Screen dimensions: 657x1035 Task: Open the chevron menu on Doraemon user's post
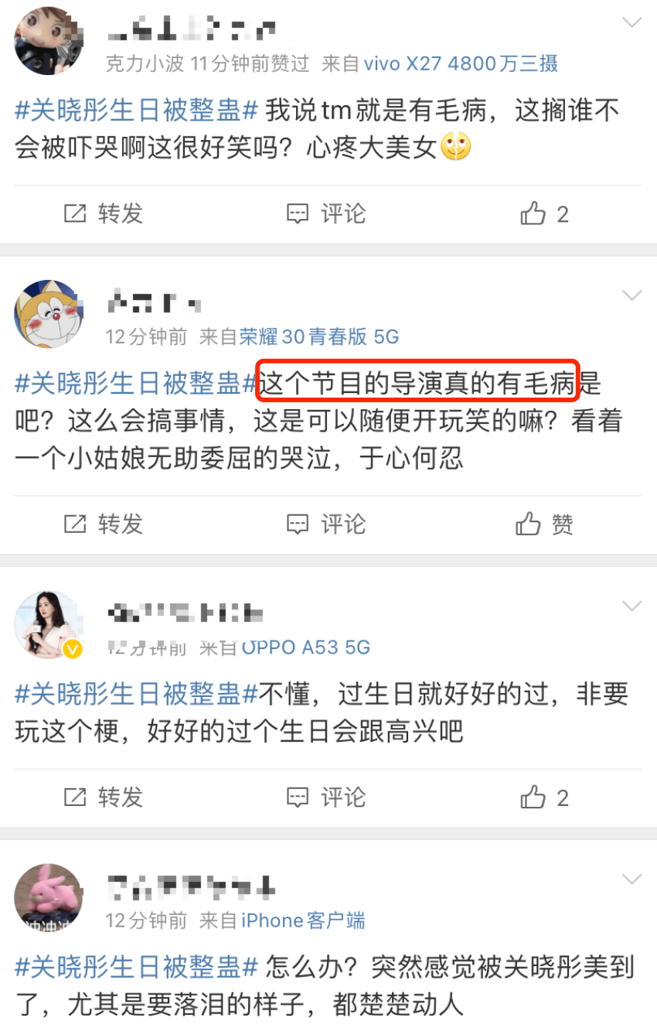[632, 295]
